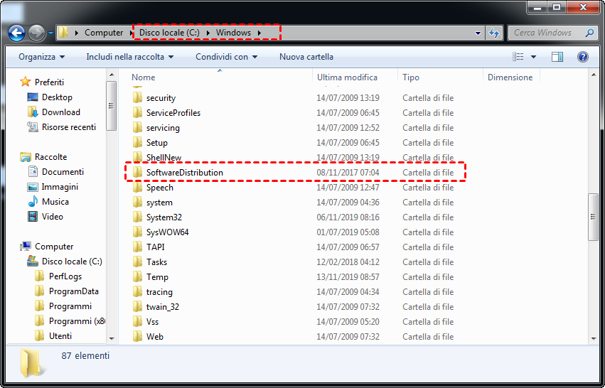605x388 pixels.
Task: Select Video library
Action: pos(45,217)
